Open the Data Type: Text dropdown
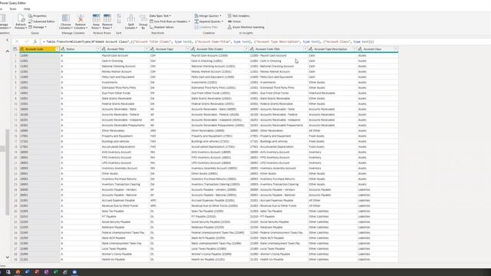Viewport: 491px width, 276px height. point(160,15)
